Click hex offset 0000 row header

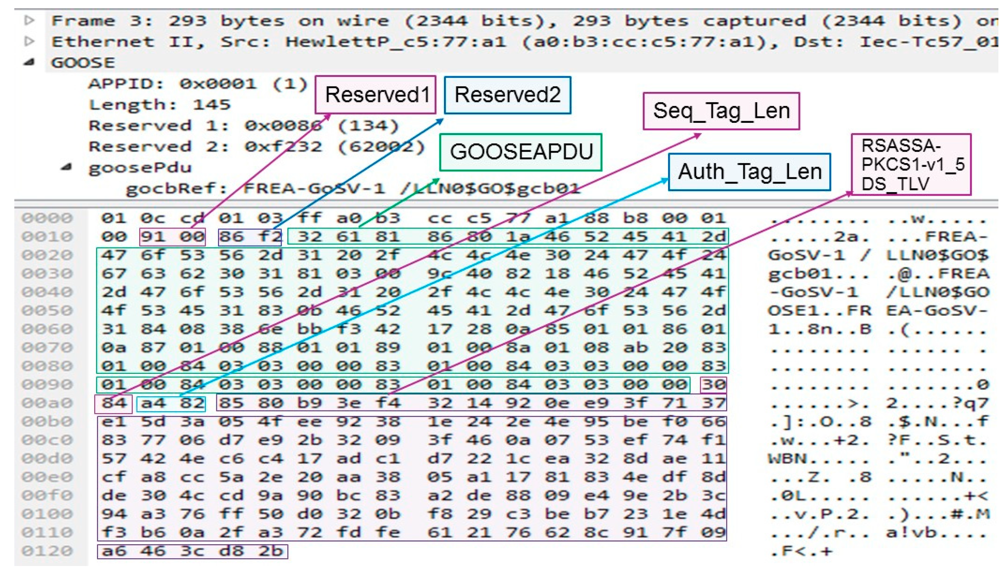pos(47,218)
